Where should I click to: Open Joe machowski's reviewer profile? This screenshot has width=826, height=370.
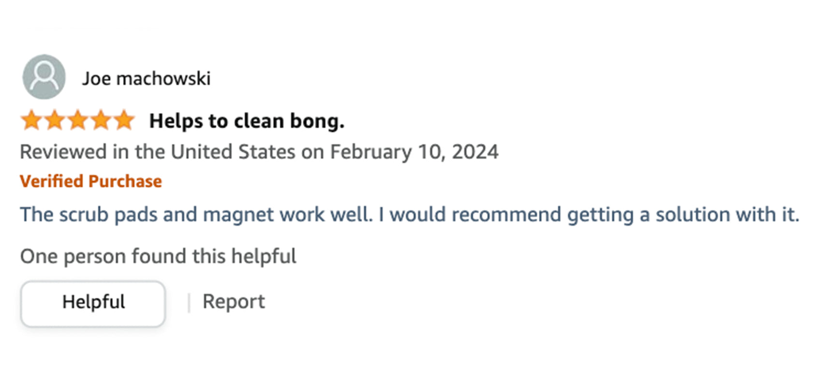click(146, 79)
